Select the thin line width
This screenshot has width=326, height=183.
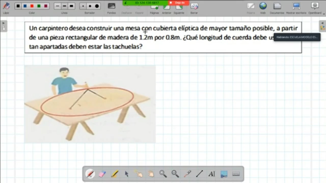[x=58, y=6]
